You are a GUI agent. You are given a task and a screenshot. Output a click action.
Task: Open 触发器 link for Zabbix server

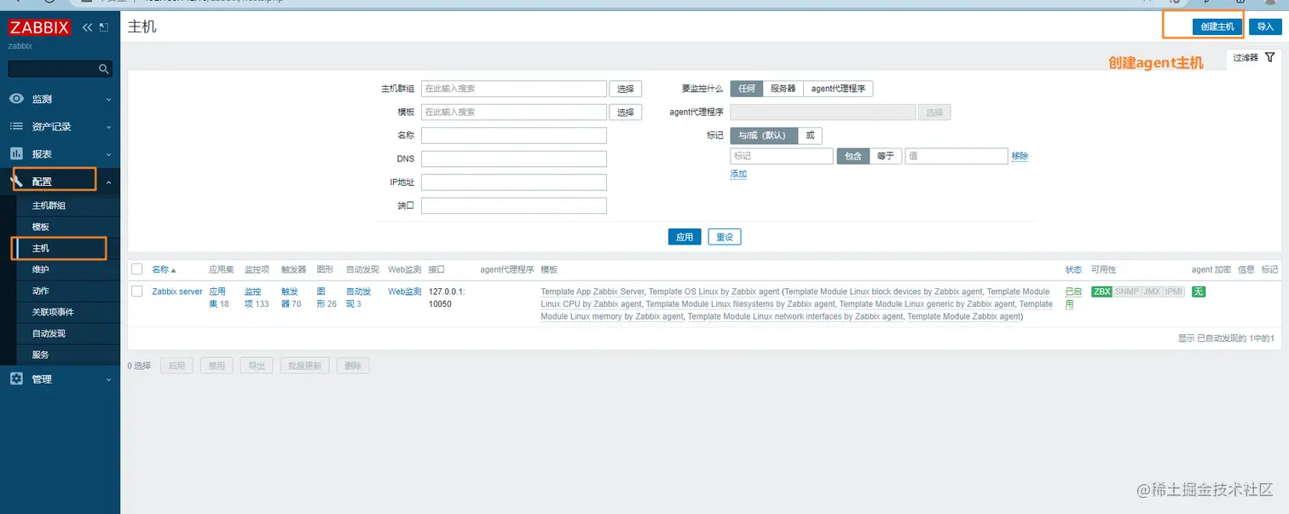coord(290,297)
